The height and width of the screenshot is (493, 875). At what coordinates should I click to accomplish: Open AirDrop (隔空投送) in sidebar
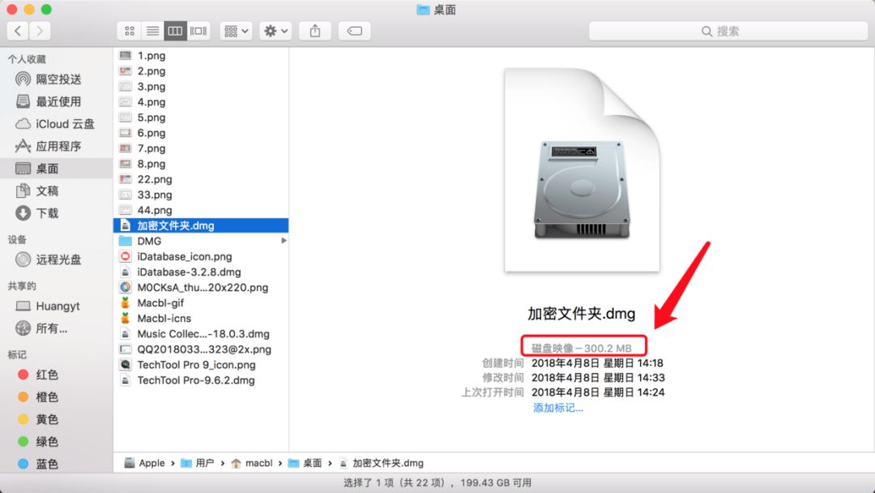[x=58, y=79]
